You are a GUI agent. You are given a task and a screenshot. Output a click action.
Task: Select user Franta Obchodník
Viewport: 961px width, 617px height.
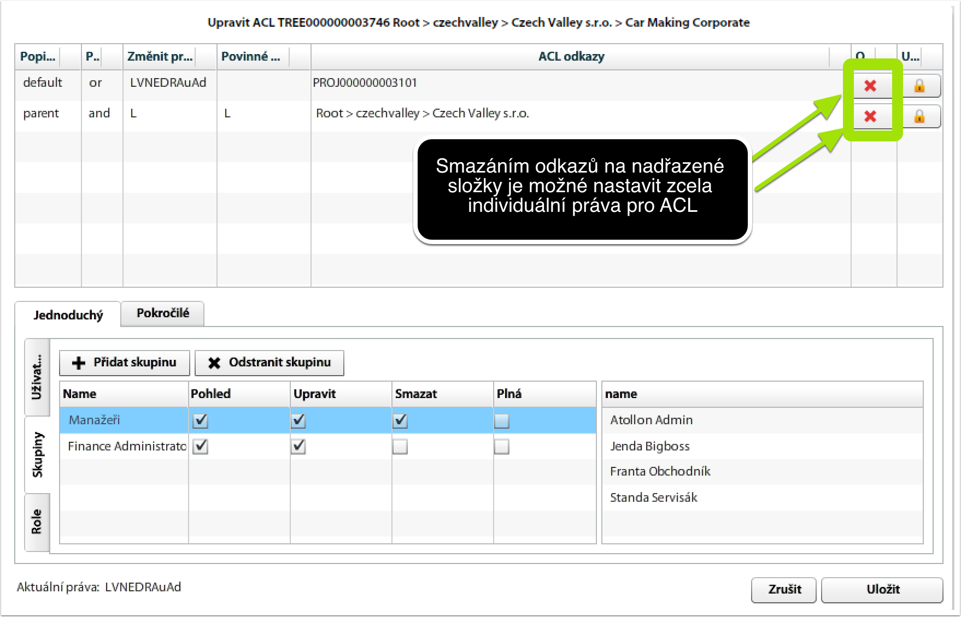point(762,472)
